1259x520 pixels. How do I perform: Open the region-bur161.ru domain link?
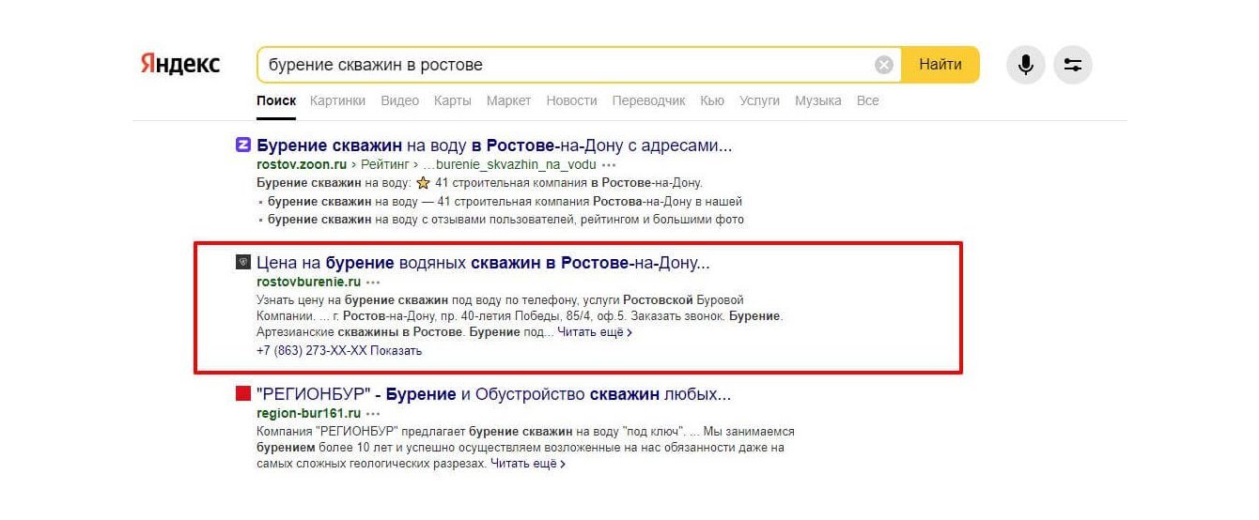click(x=308, y=413)
